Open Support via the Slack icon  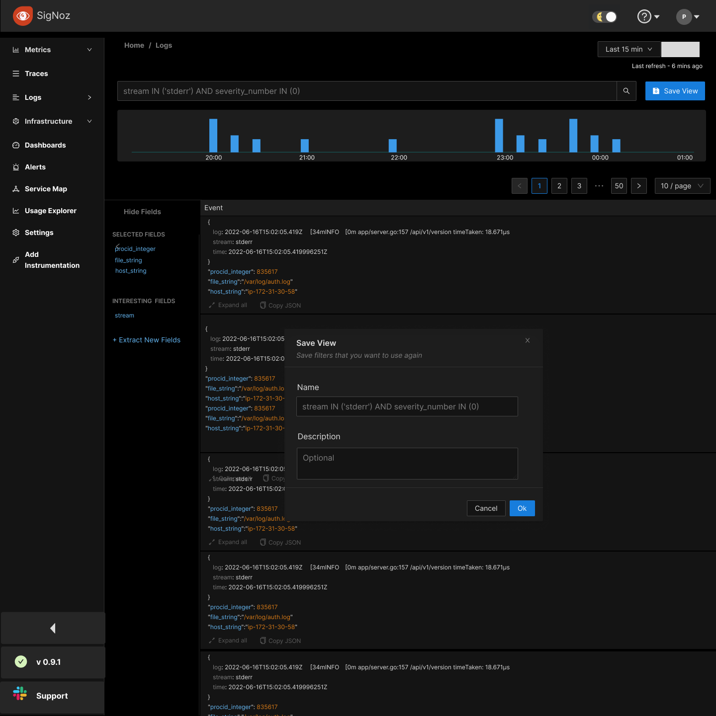20,694
